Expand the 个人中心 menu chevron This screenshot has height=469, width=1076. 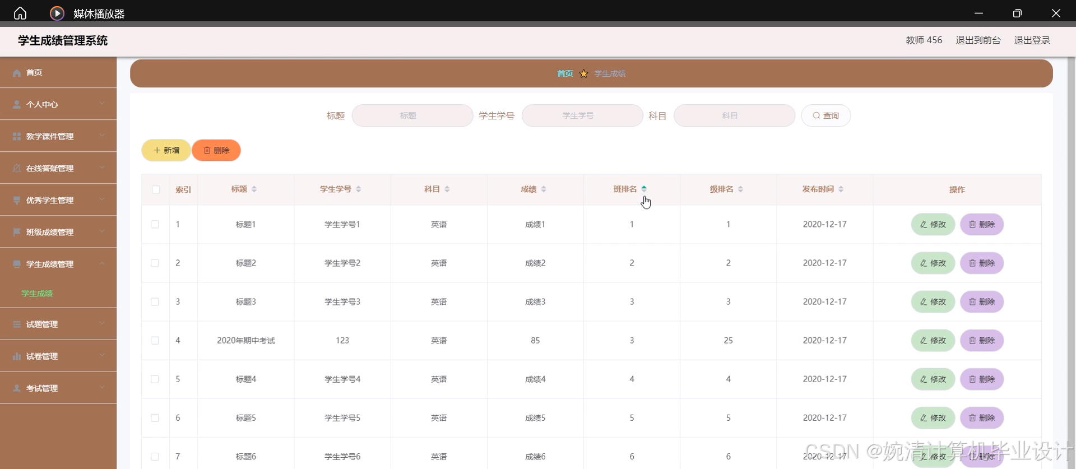102,104
